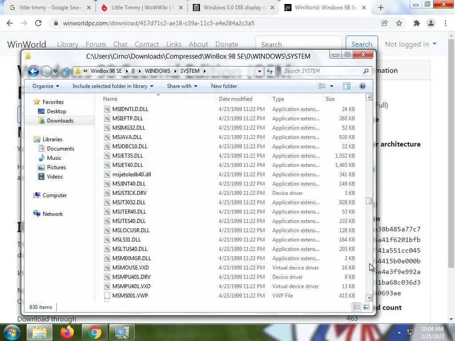
Task: Click the Explorer Back arrow button
Action: point(33,71)
